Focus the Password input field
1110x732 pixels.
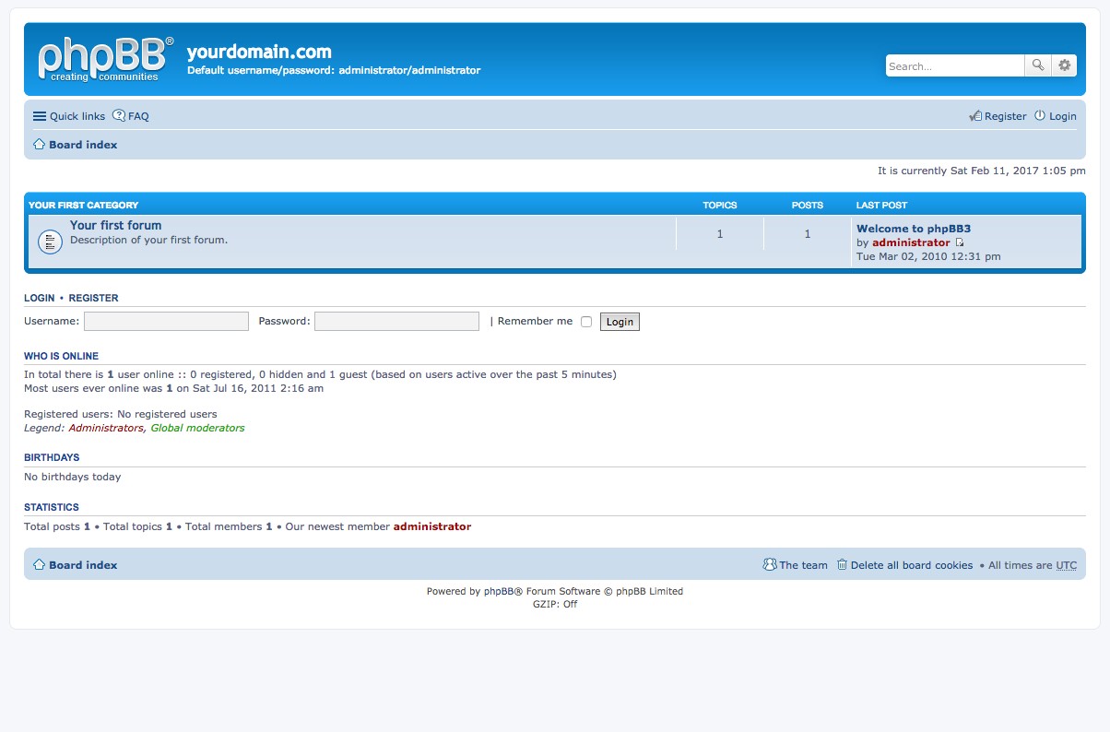[x=396, y=321]
